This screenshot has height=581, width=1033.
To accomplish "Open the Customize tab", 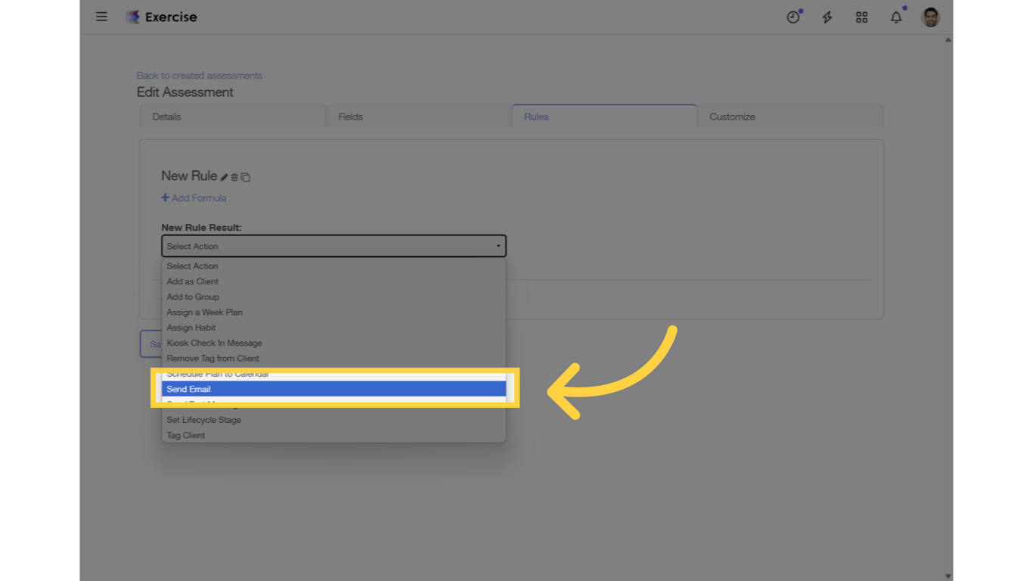I will (731, 117).
